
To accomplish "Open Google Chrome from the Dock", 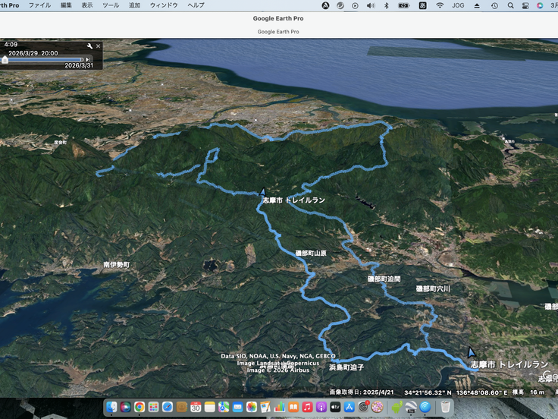I will point(139,408).
